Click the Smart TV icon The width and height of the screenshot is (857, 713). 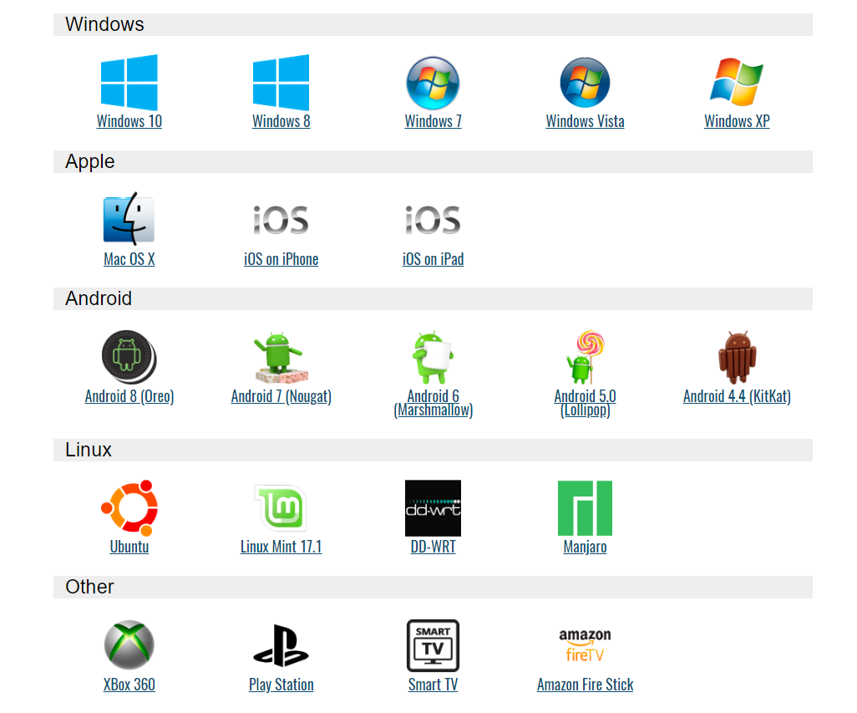433,646
